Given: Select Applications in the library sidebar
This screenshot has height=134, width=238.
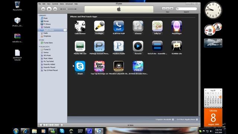Looking at the screenshot, I should pos(52,30).
